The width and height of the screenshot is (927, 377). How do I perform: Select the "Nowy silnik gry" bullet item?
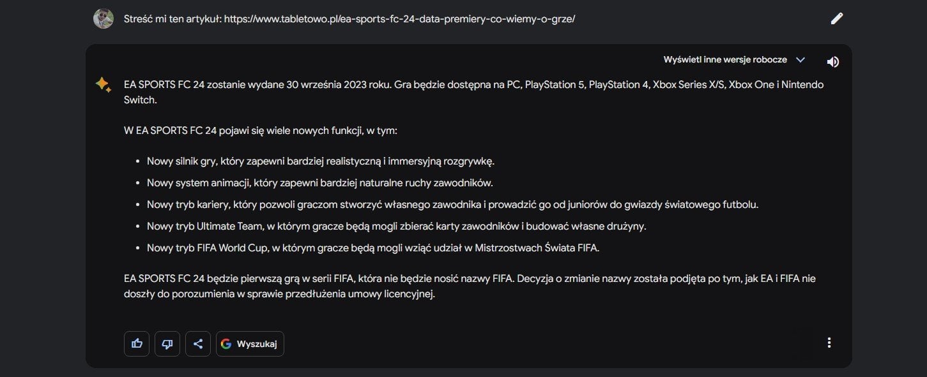point(321,161)
